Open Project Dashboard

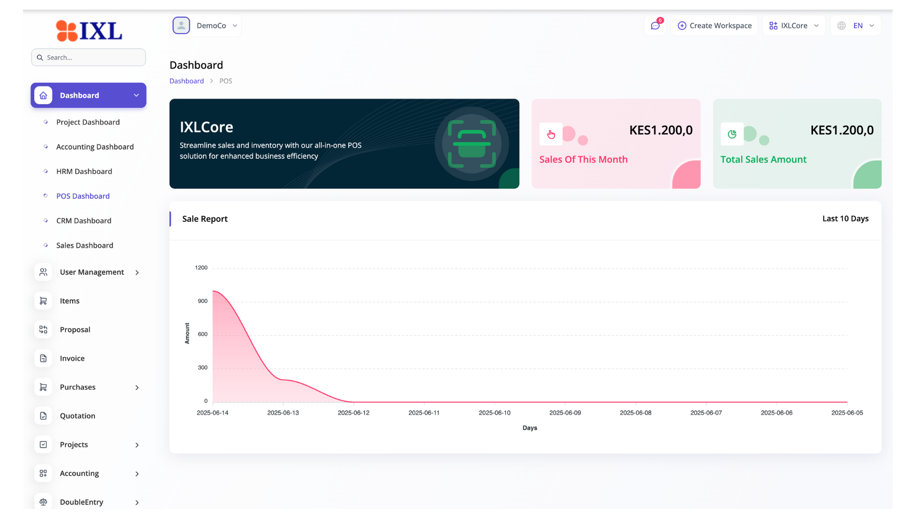[88, 122]
